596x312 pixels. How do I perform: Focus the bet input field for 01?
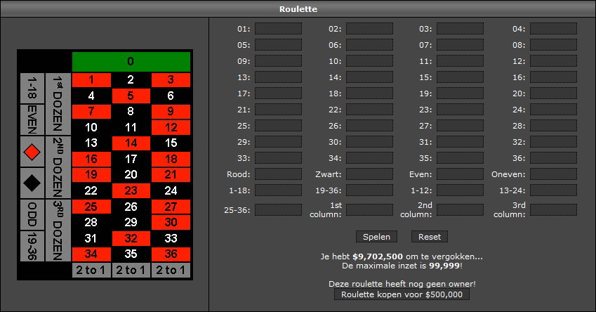[x=278, y=29]
